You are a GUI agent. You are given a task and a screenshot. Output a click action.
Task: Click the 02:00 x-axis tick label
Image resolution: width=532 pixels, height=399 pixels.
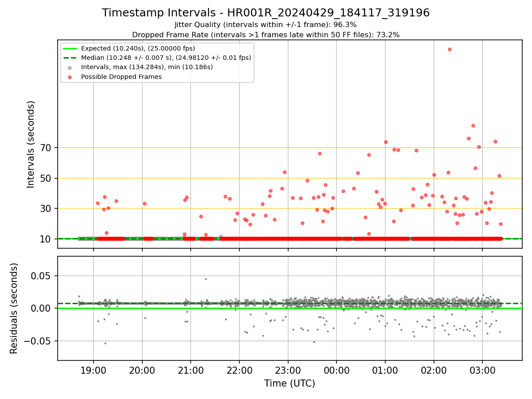pyautogui.click(x=434, y=370)
